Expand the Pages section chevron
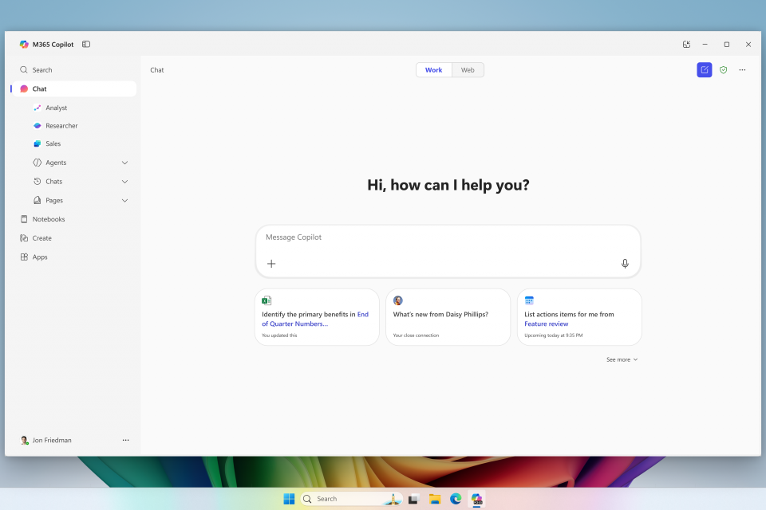The image size is (766, 510). click(124, 201)
